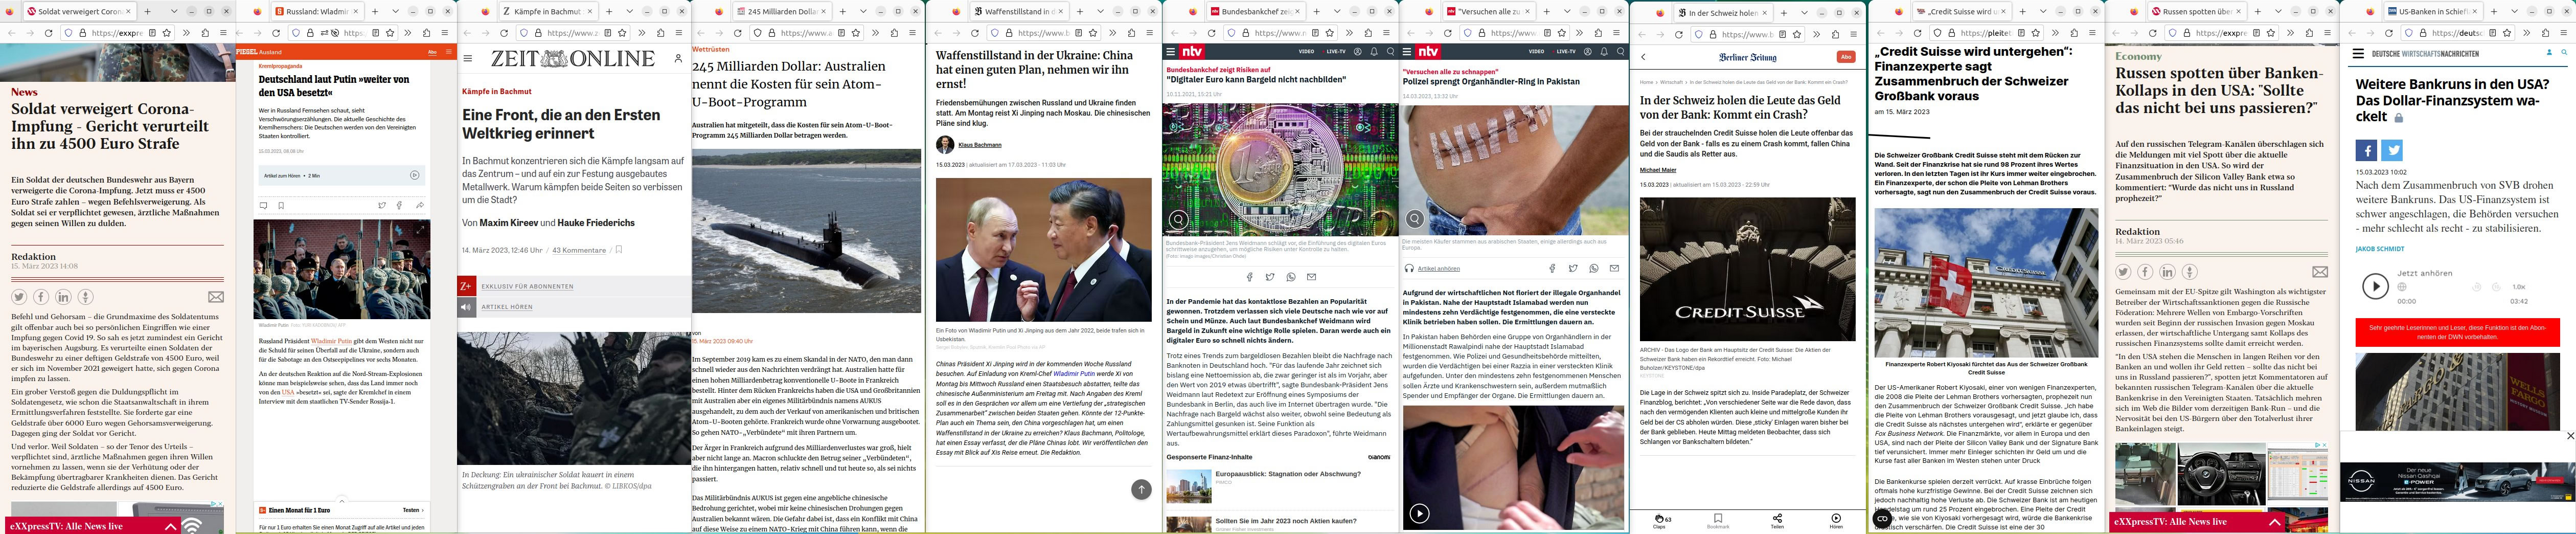Toggle Zeit article bookmark next to Kommentare
Screen dimensions: 2576x534
point(619,250)
